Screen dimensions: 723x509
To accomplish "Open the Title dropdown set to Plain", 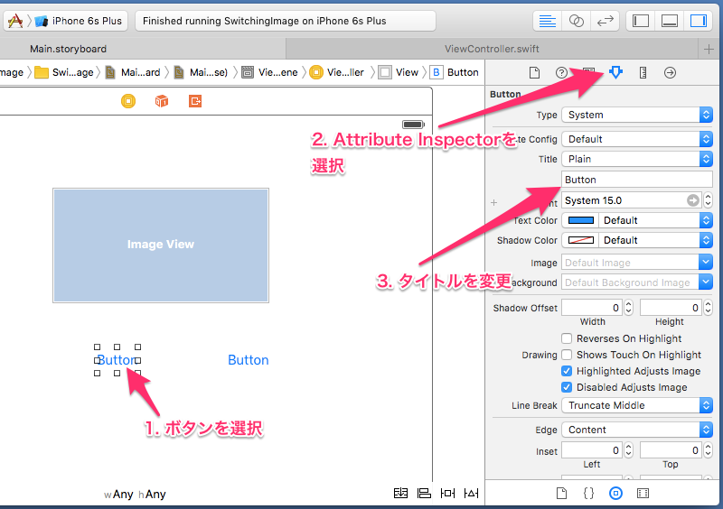I will [637, 159].
